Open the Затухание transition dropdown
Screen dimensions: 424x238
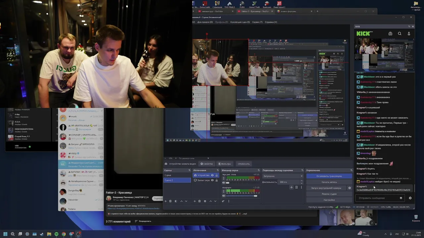283,176
